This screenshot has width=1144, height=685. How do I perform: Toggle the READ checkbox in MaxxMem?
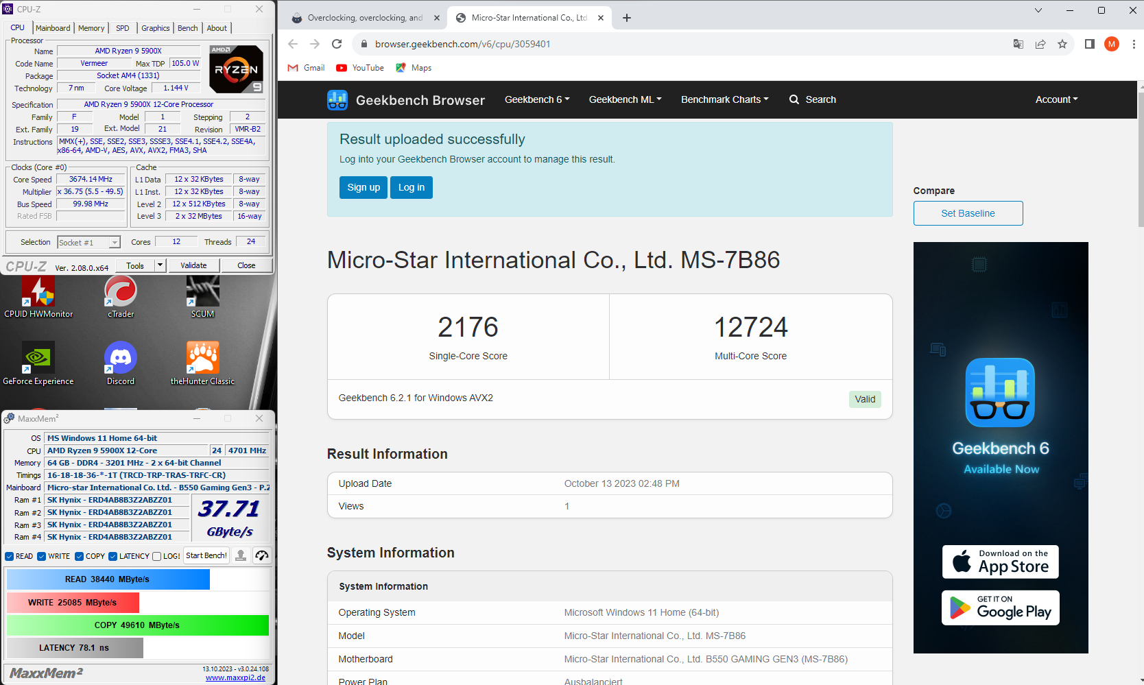pos(10,556)
